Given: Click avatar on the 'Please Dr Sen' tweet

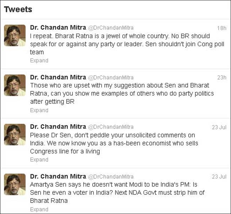Looking at the screenshot, I should [x=15, y=135].
